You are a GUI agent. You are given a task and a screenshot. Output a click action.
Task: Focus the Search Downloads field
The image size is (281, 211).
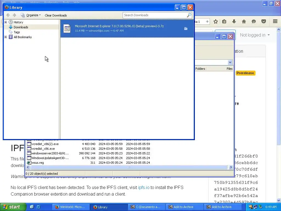(x=155, y=15)
